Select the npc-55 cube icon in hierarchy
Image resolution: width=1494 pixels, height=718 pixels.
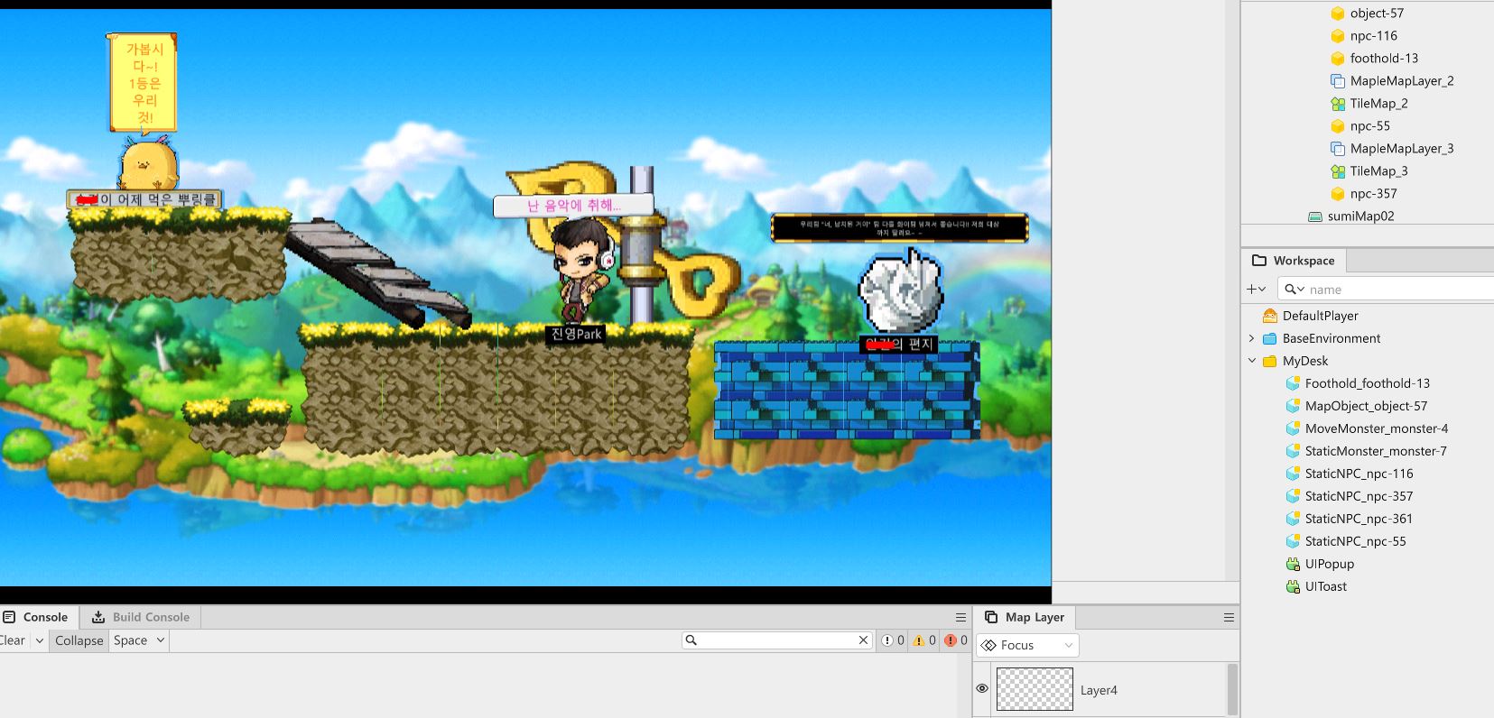tap(1338, 126)
